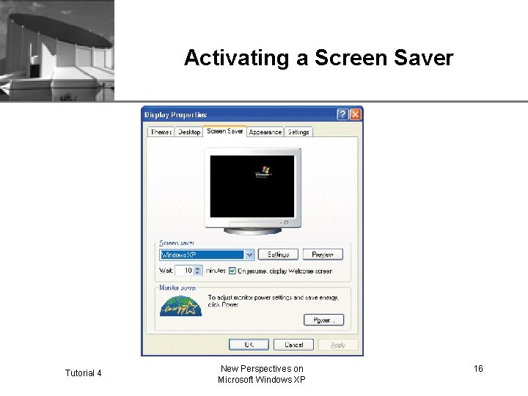This screenshot has width=528, height=396.
Task: Confirm with the OK button
Action: (249, 345)
